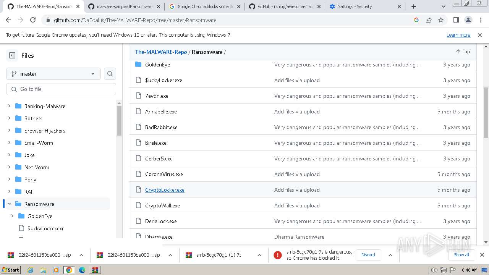Collapse the Ransomware folder chevron

(9, 204)
